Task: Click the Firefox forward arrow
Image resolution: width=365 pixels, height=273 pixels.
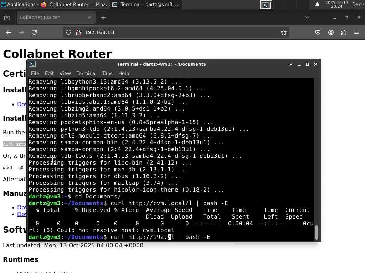Action: (21, 32)
